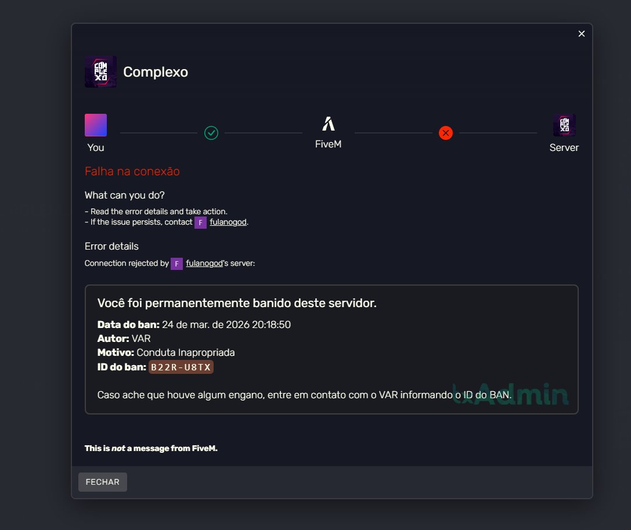This screenshot has height=530, width=631.
Task: Click the Server label under server icon
Action: [x=564, y=147]
